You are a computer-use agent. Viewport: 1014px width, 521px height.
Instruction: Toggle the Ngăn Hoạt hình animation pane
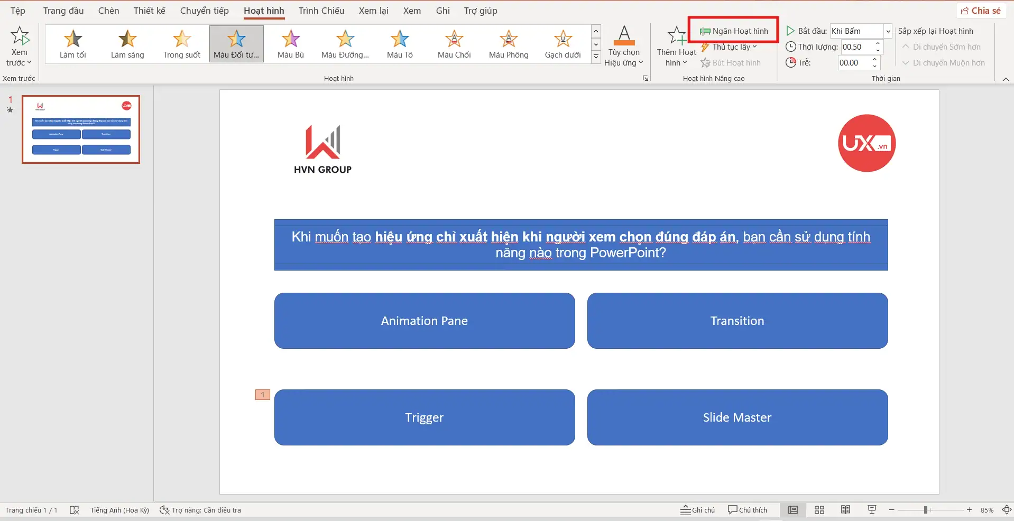tap(734, 31)
